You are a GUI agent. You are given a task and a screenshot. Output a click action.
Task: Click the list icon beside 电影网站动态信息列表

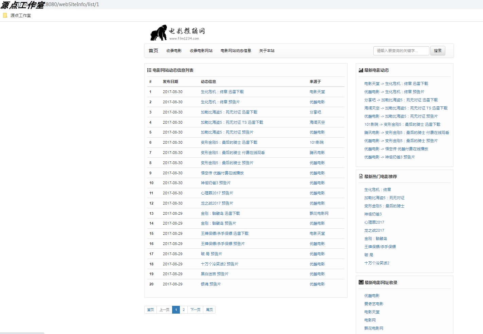click(x=149, y=70)
